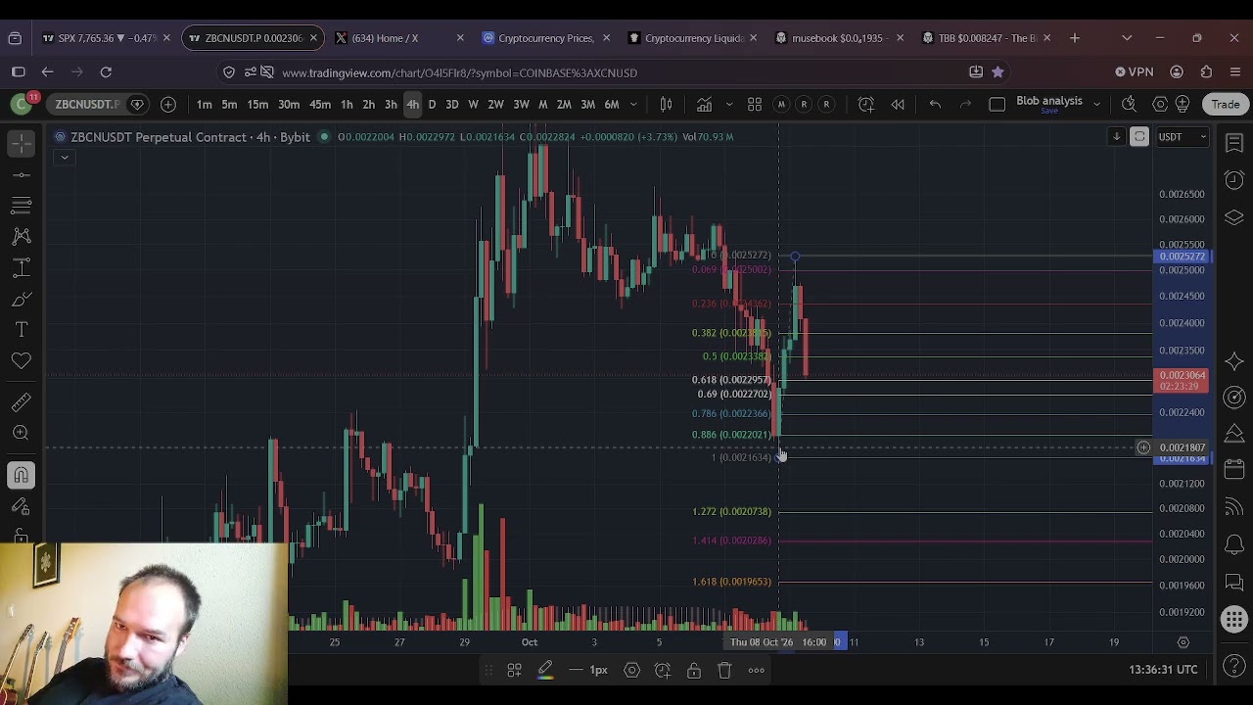1253x705 pixels.
Task: Click the scroll-down arrow near USDT
Action: tap(1116, 137)
